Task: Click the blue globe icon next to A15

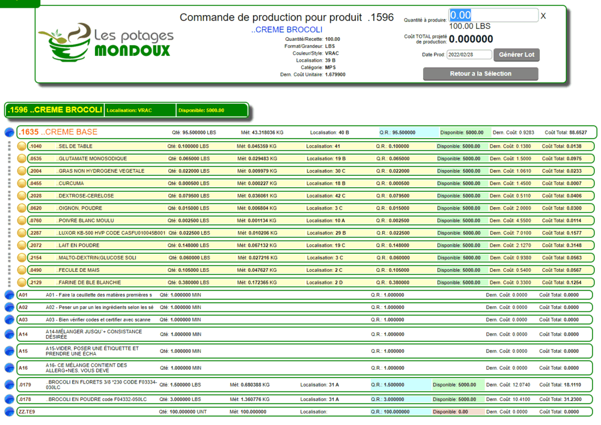Action: point(9,351)
